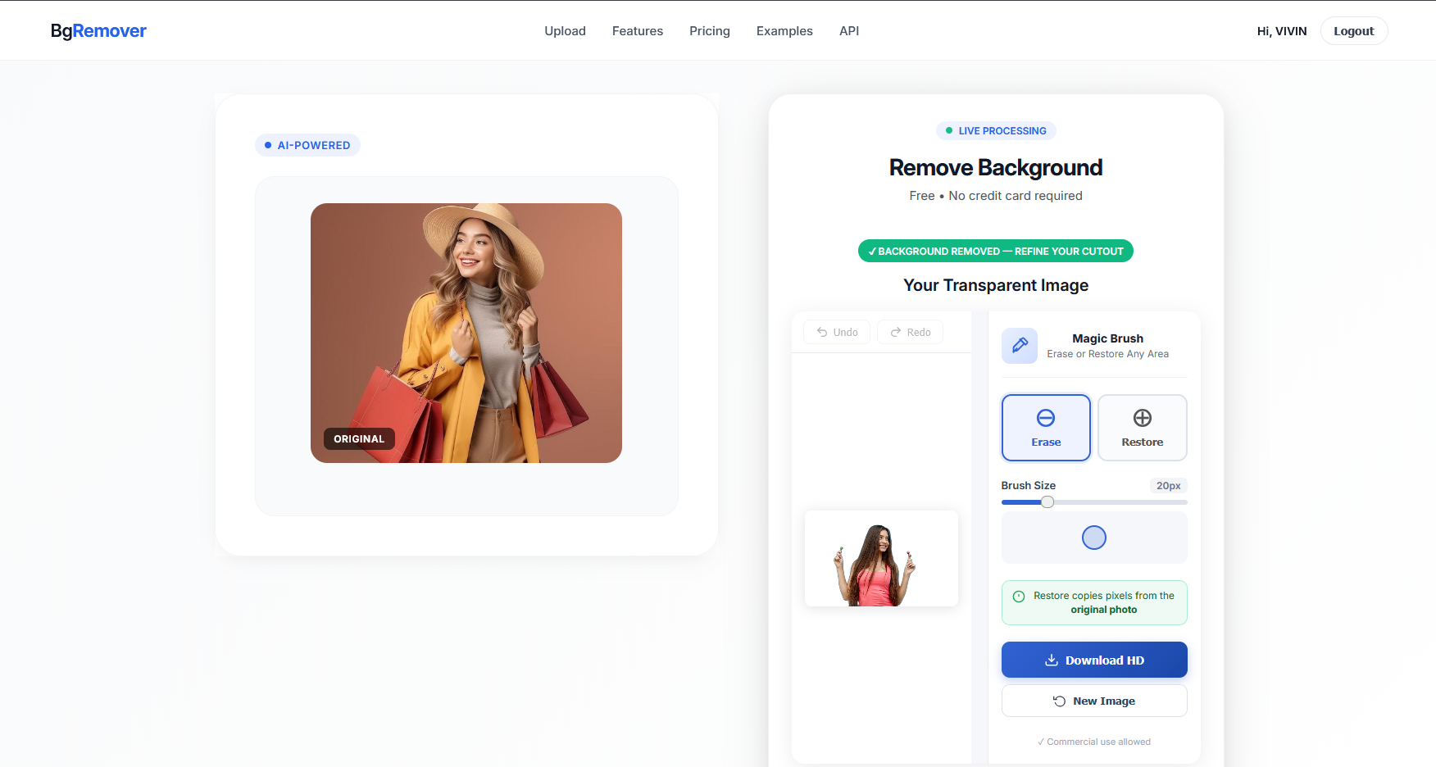
Task: Click the original photo with shopping bags
Action: point(466,333)
